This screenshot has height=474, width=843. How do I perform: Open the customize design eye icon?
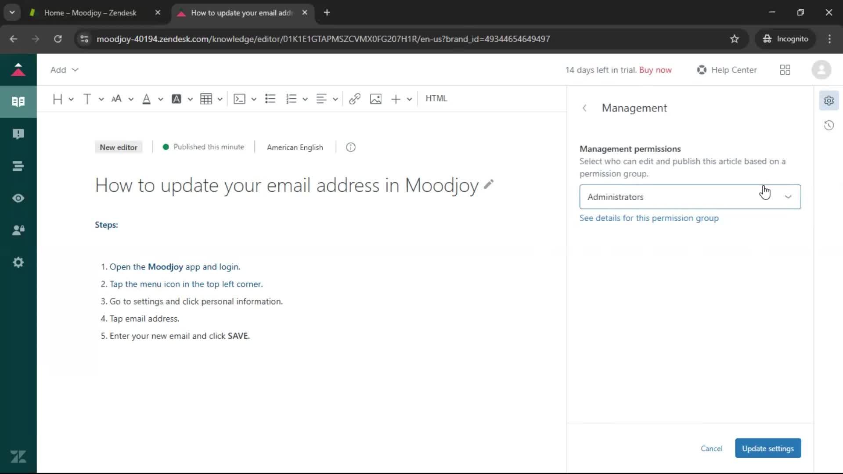18,198
